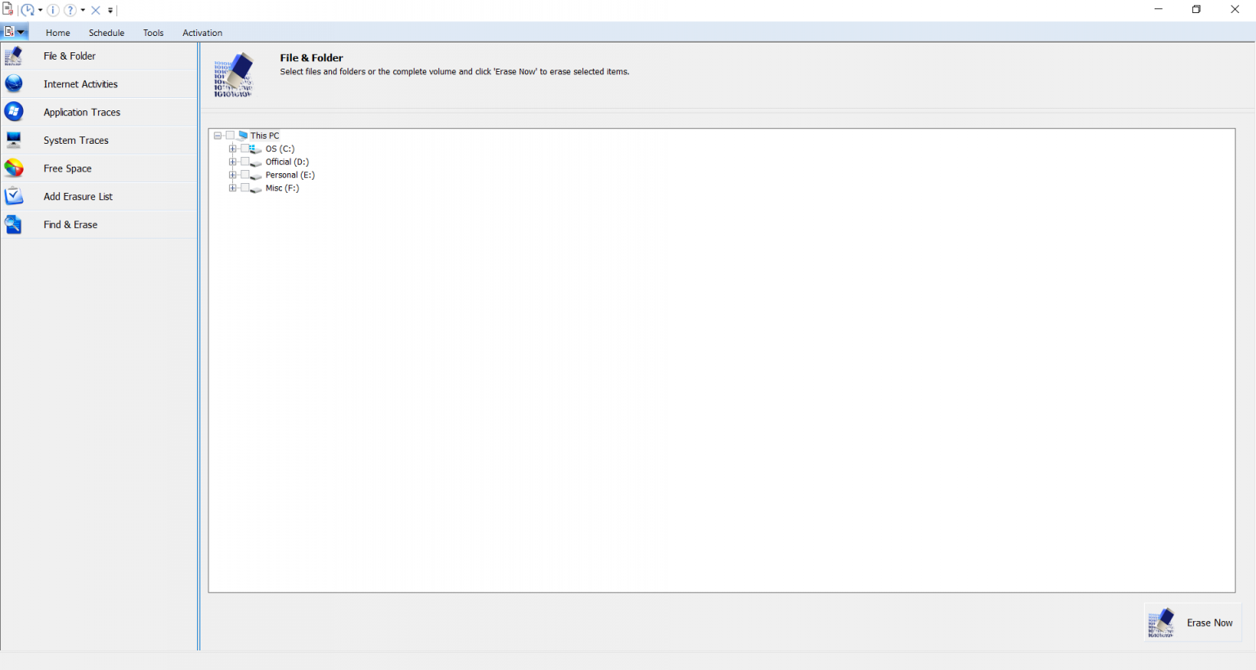Image resolution: width=1256 pixels, height=670 pixels.
Task: Select the Personal (E:) label in tree
Action: point(289,175)
